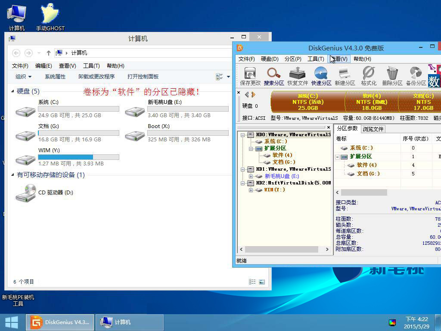Screen dimensions: 441x331
Task: Collapse 扩展分区 in the partition table list
Action: point(338,157)
